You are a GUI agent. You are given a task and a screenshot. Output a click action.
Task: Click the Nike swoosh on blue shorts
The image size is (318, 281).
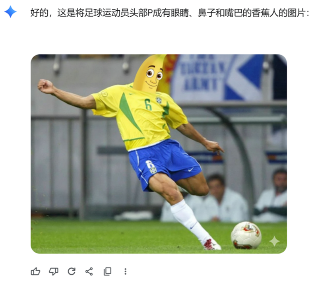[x=191, y=169]
